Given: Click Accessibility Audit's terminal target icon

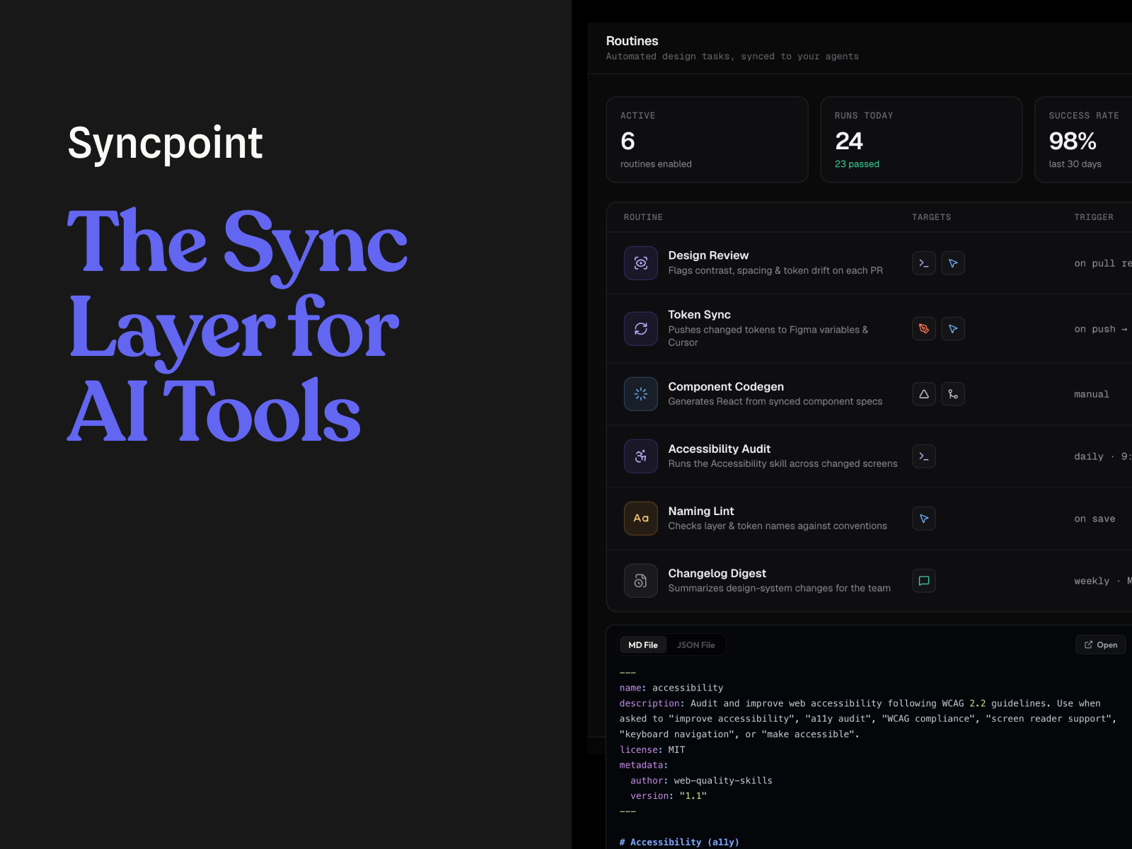Looking at the screenshot, I should [924, 456].
